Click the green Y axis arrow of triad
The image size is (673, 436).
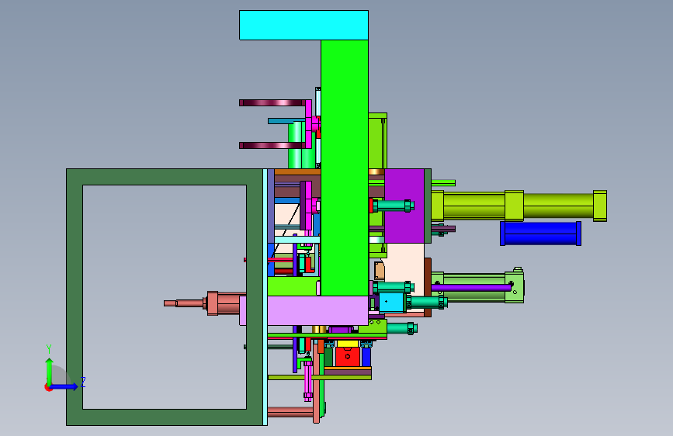50,371
